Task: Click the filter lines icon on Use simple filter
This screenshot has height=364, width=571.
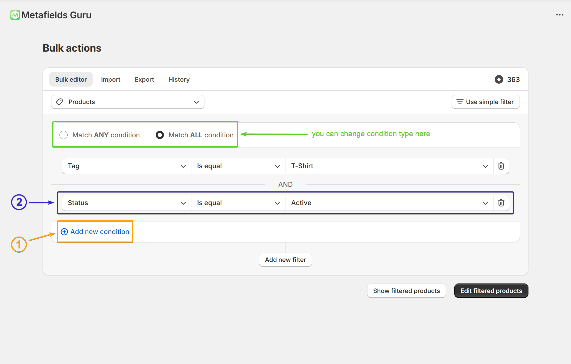Action: click(x=460, y=102)
